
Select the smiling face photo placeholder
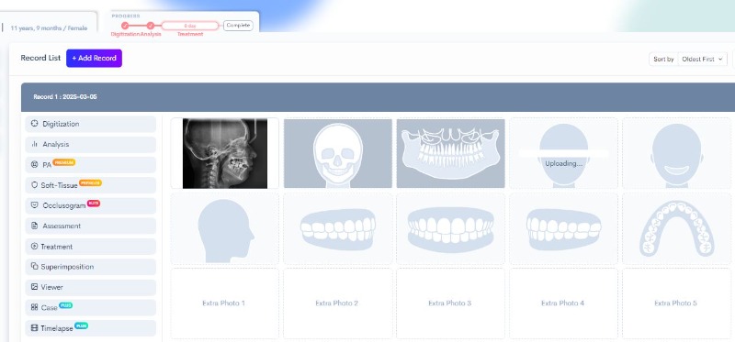[x=677, y=153]
